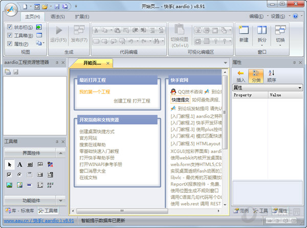Image resolution: width=307 pixels, height=228 pixels.
Task: Click 窗口消息大全 in the guide list
Action: coord(93,171)
